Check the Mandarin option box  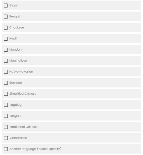coord(6,50)
